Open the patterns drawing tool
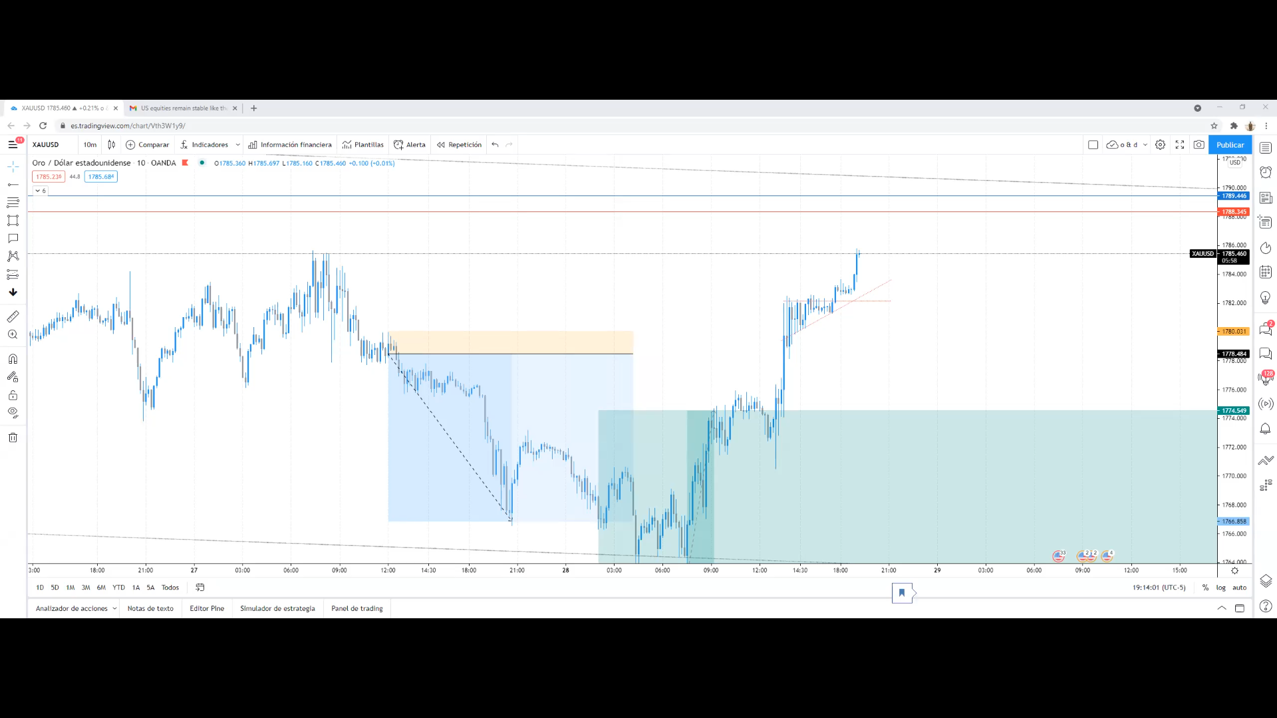 [x=13, y=256]
